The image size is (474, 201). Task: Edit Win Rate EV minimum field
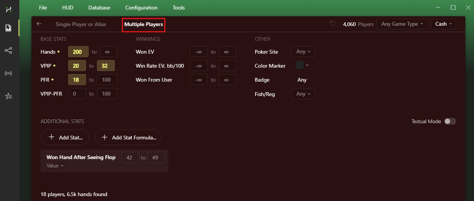point(199,65)
